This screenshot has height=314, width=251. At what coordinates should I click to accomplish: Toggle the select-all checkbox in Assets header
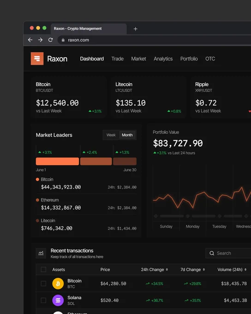click(x=43, y=270)
